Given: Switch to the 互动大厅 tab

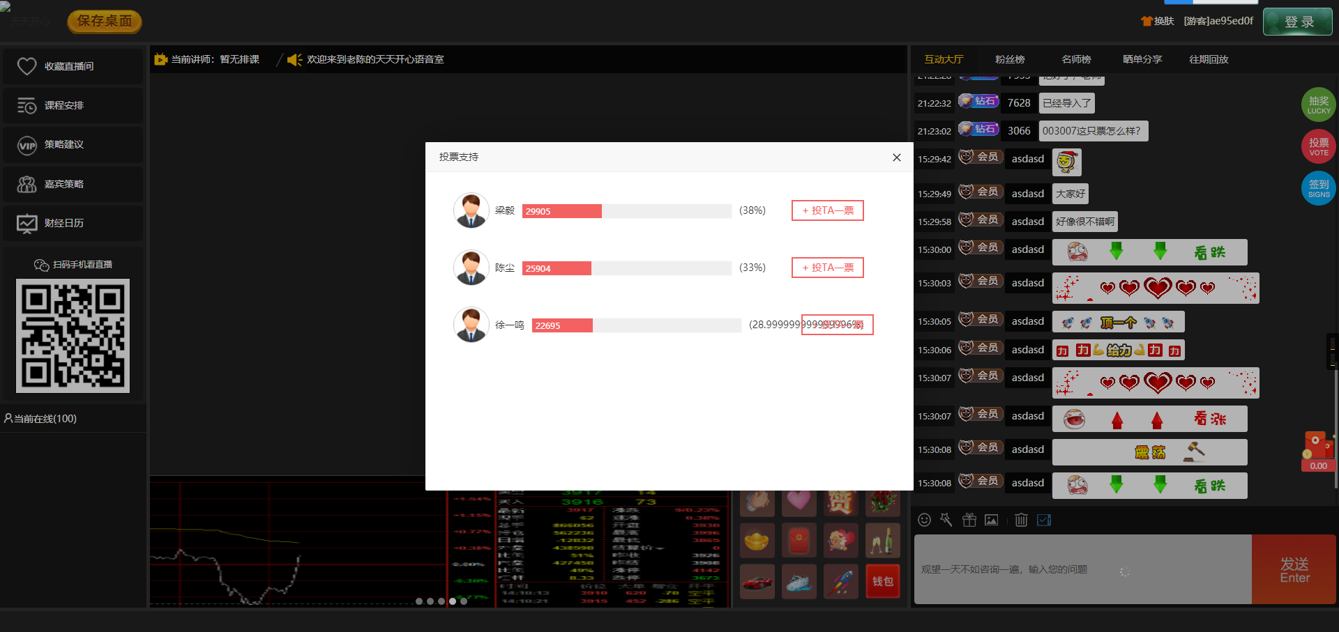Looking at the screenshot, I should pos(944,60).
